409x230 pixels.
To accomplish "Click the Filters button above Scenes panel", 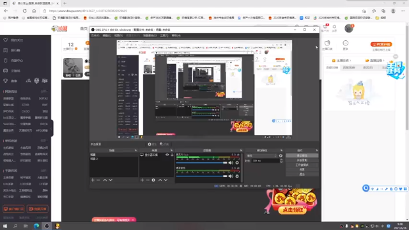I will point(164,144).
